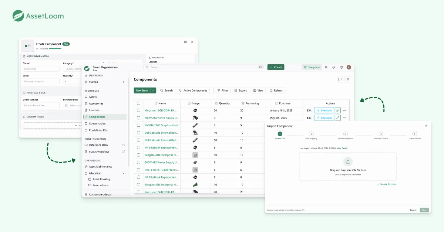Click the Intel Core i5-12400 placeholder image
Screen dimensions: 444x232
(195, 170)
